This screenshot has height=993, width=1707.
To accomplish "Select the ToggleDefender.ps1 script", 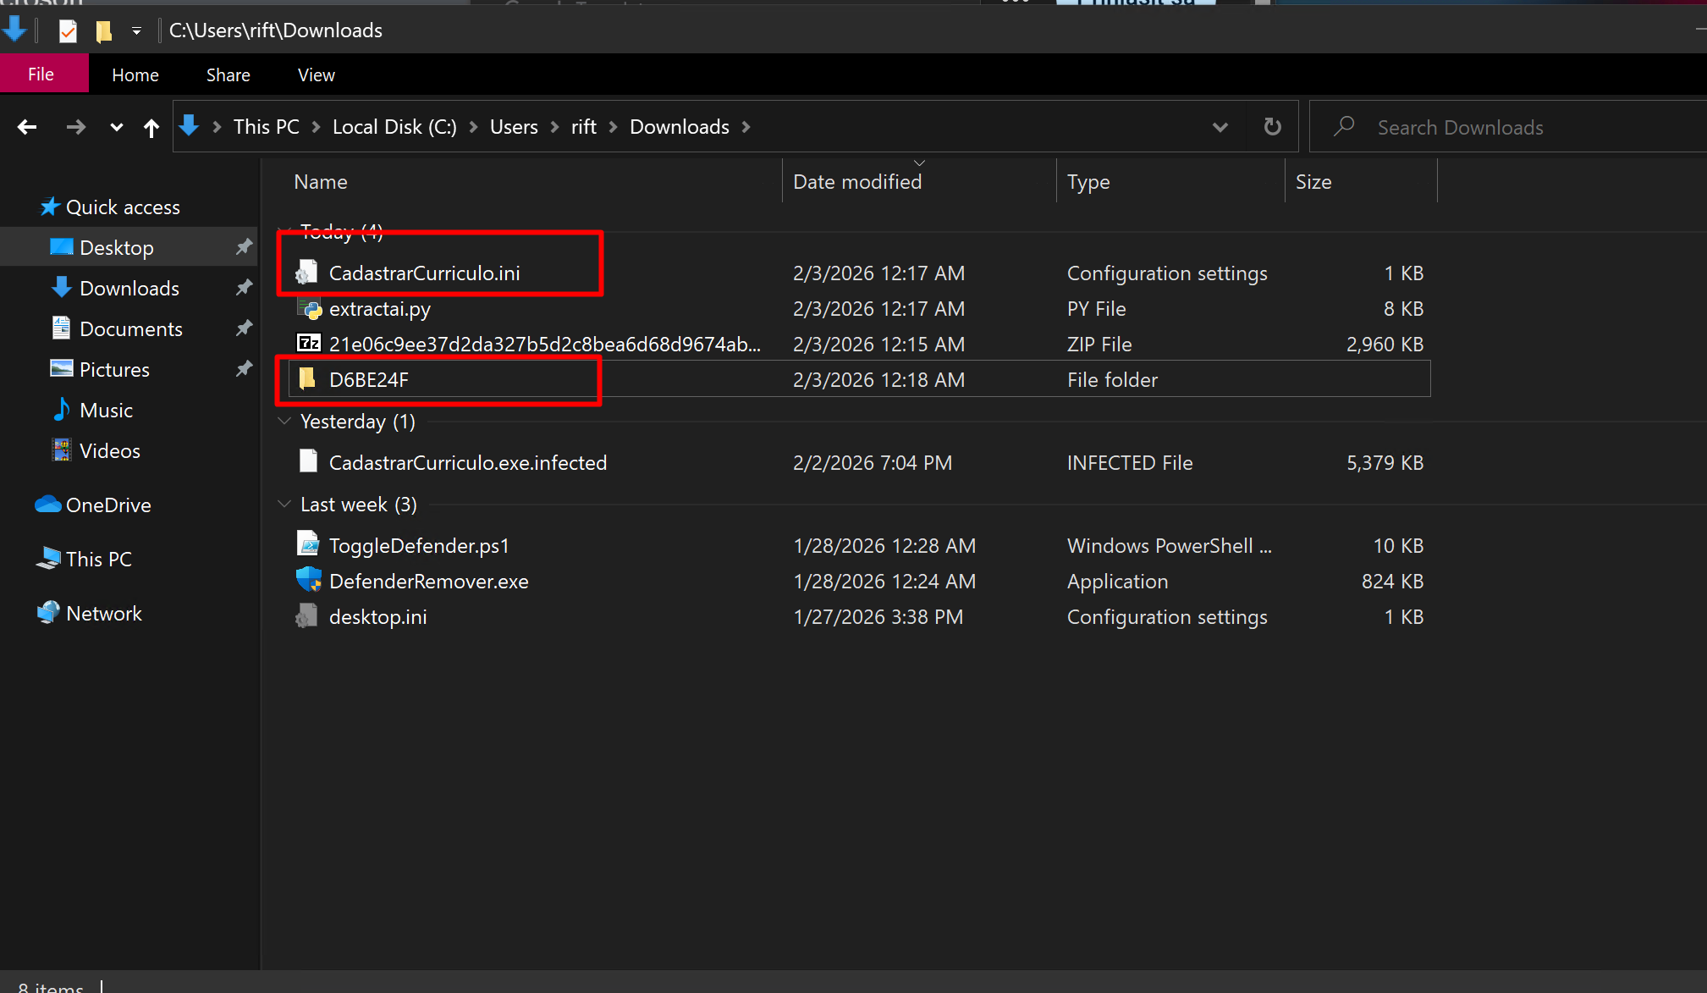I will (859, 546).
